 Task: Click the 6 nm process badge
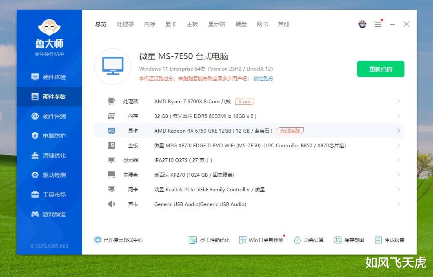click(244, 101)
